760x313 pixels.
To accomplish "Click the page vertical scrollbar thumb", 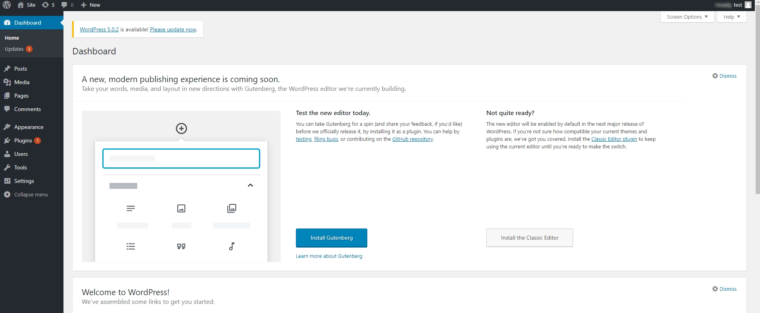I will tap(757, 99).
